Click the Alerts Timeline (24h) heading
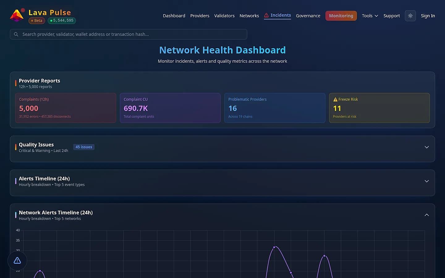 click(x=44, y=179)
